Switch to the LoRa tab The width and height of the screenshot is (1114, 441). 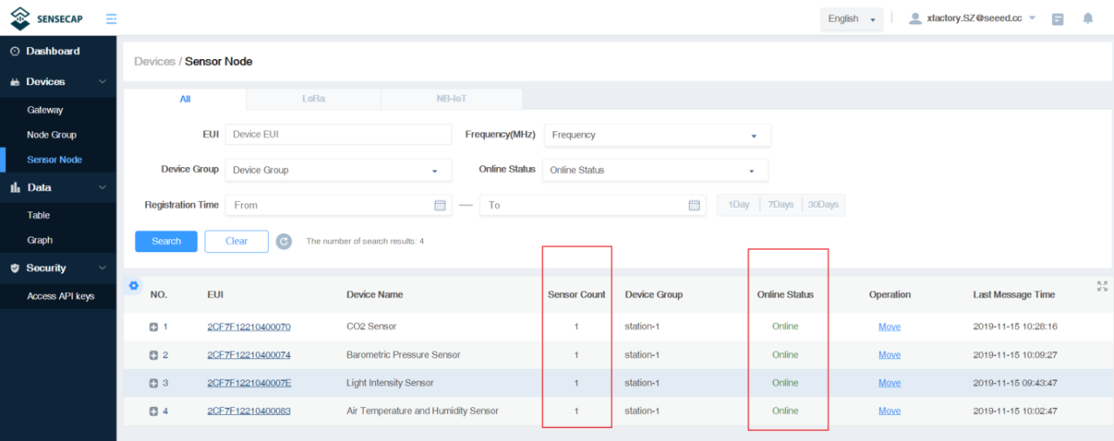tap(314, 99)
